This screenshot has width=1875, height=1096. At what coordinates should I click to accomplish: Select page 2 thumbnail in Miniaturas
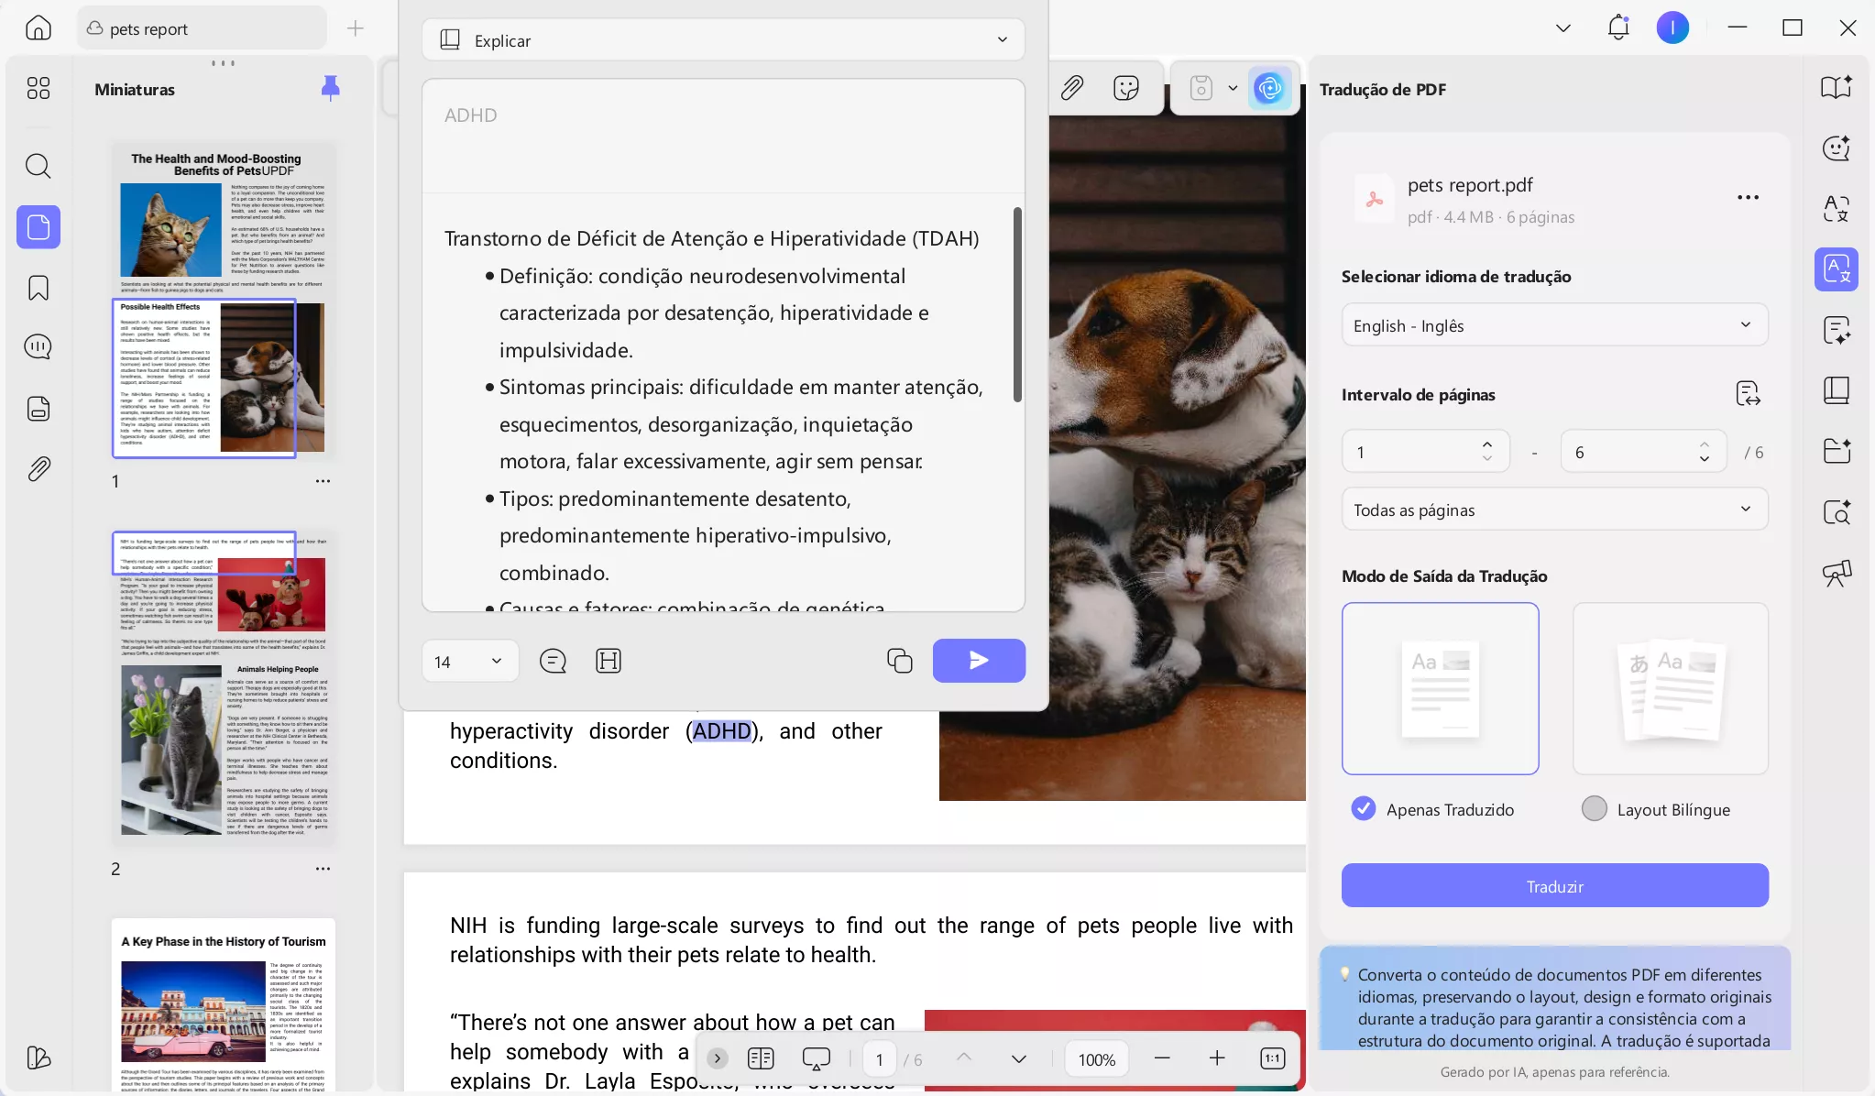point(225,687)
